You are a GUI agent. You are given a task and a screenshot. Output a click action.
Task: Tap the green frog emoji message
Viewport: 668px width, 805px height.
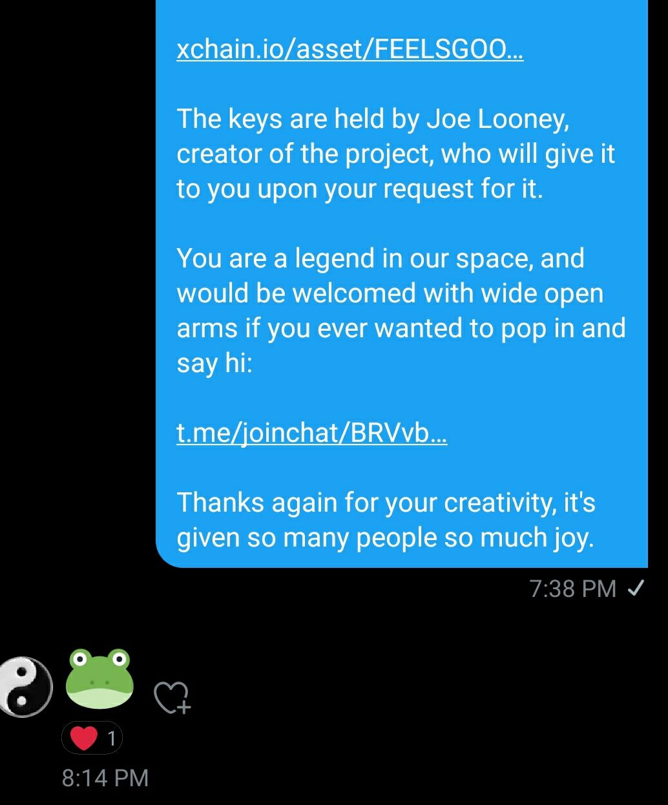pyautogui.click(x=99, y=678)
